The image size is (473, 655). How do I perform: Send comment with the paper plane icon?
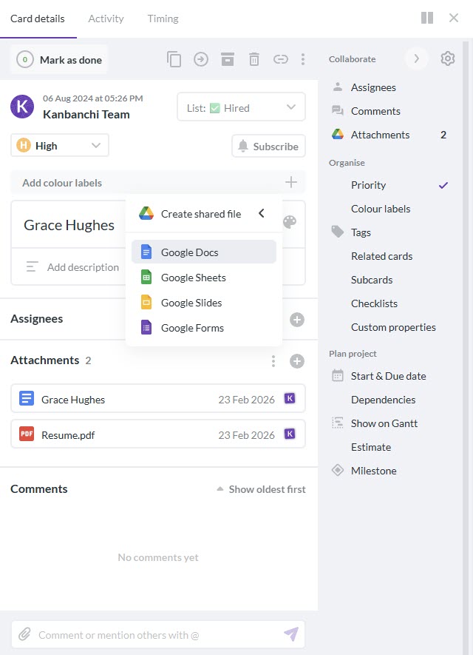point(291,634)
